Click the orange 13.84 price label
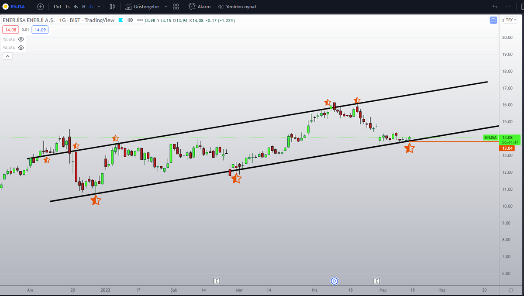The height and width of the screenshot is (296, 524). coord(507,148)
